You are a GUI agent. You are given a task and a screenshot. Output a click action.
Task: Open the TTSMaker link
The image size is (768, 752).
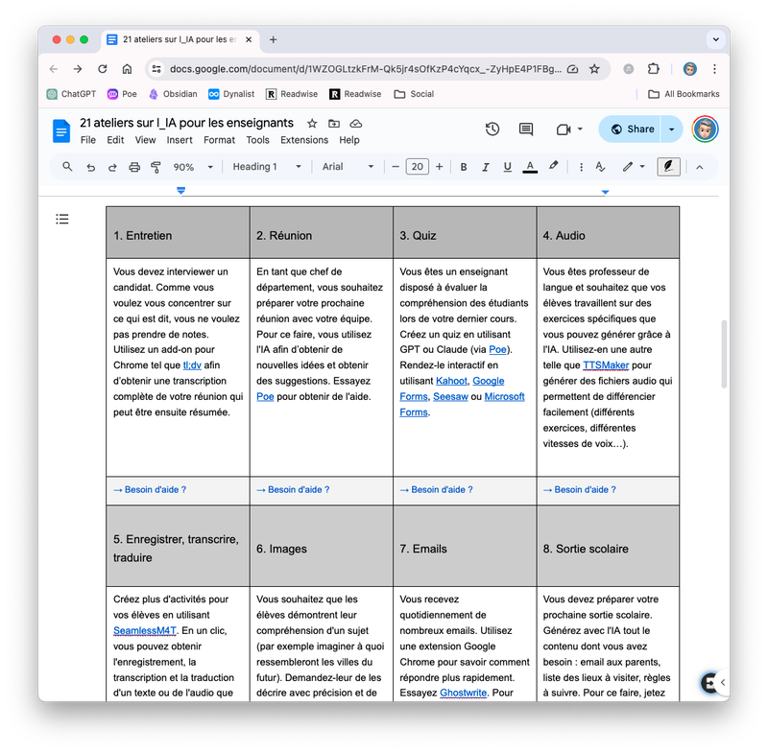click(x=608, y=365)
